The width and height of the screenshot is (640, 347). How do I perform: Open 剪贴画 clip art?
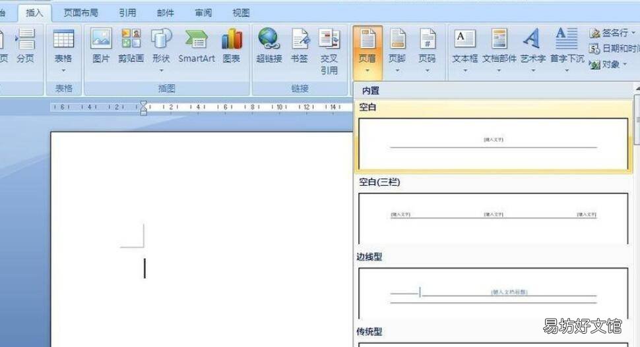click(x=131, y=45)
